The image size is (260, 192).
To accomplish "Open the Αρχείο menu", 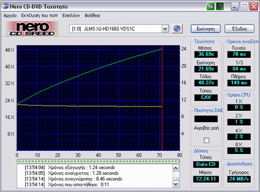I will pos(10,16).
